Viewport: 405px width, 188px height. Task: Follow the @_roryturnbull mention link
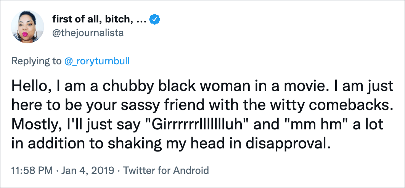click(96, 61)
